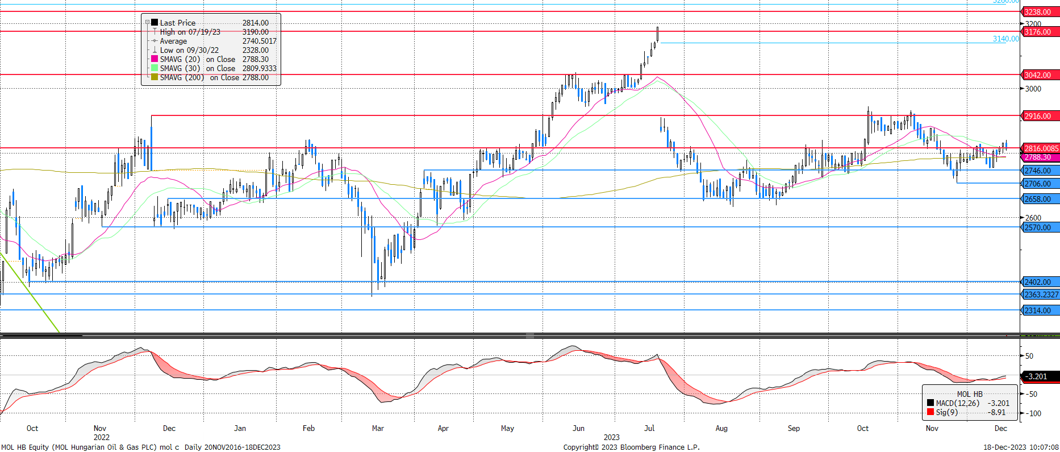Click the olive SMAVG (200) color swatch

click(155, 77)
